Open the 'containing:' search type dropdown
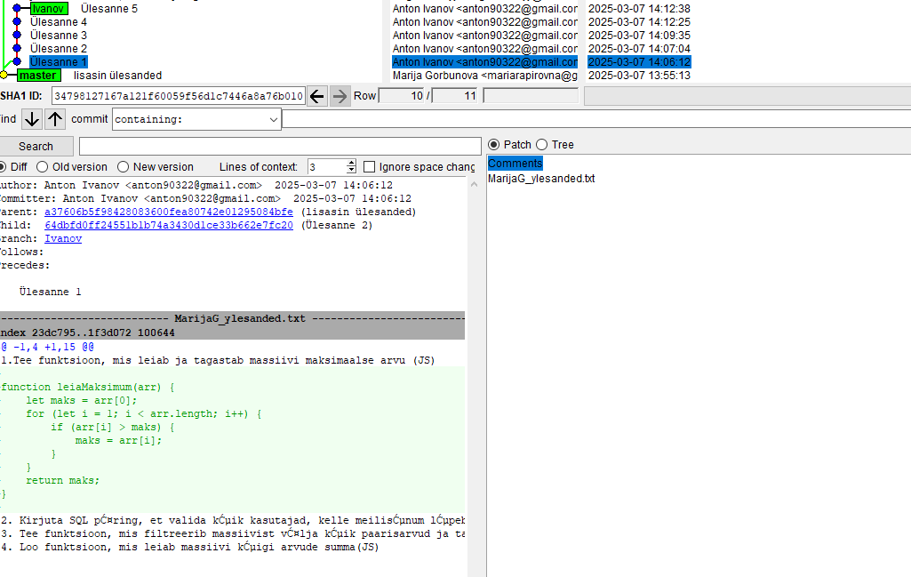Image resolution: width=911 pixels, height=577 pixels. click(x=273, y=119)
